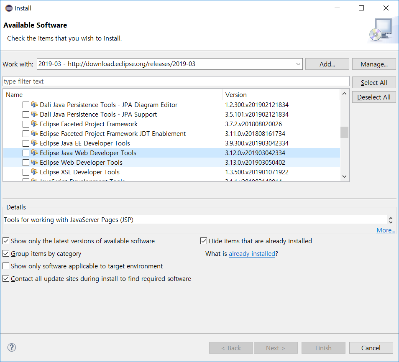Screen dimensions: 399x362
Task: Click the icon beside Eclipse XSL Developer Tools
Action: (x=34, y=172)
